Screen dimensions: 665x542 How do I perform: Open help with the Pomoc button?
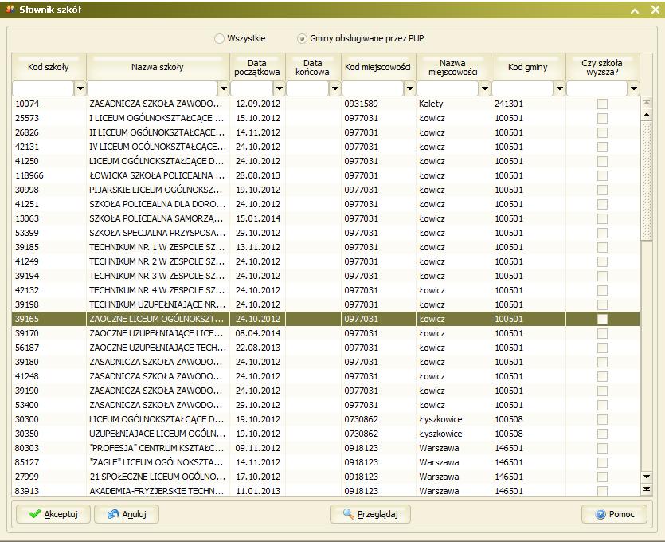pyautogui.click(x=615, y=514)
